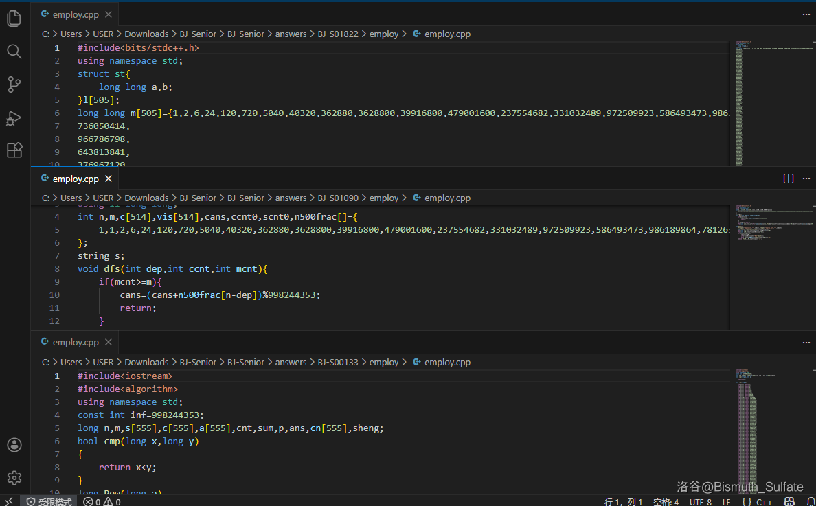This screenshot has width=816, height=506.
Task: Open errors and warnings problems indicator
Action: point(102,501)
